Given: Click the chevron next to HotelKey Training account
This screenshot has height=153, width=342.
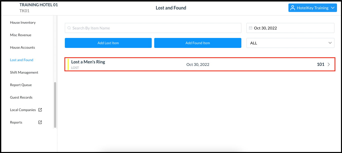Looking at the screenshot, I should (332, 8).
